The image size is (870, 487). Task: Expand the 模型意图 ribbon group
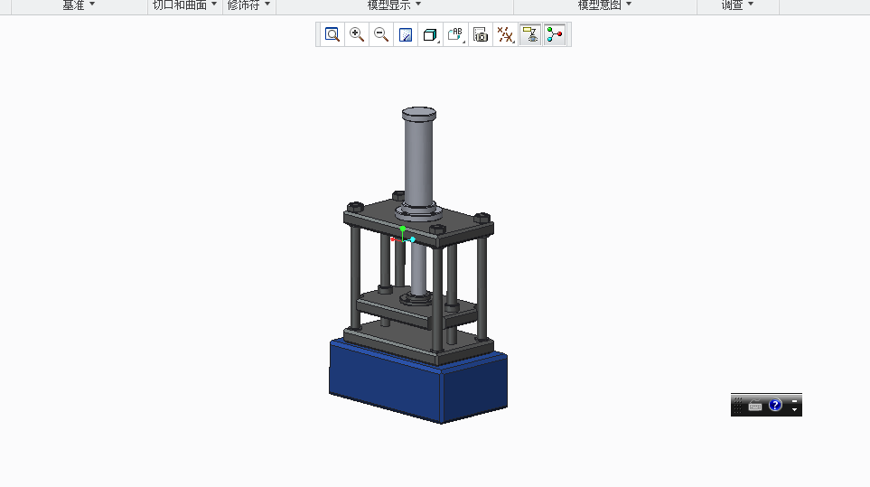[604, 5]
